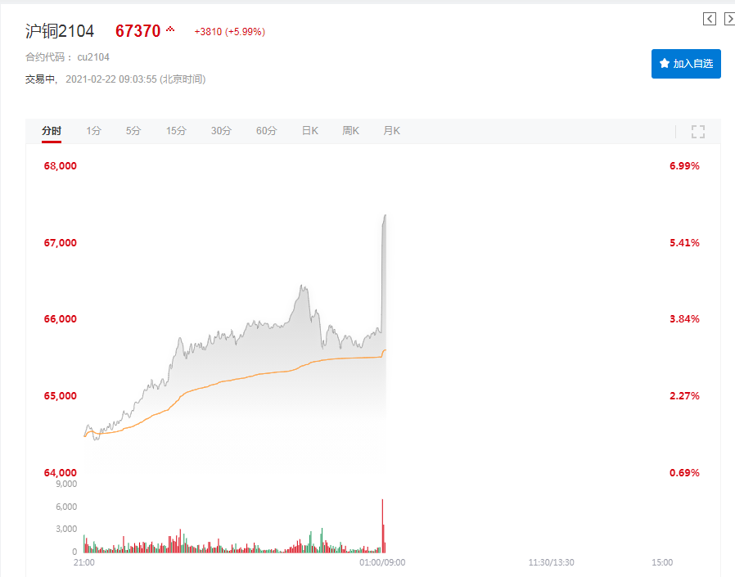This screenshot has height=577, width=735.
Task: Click the right arrow icon at top right
Action: pyautogui.click(x=729, y=19)
